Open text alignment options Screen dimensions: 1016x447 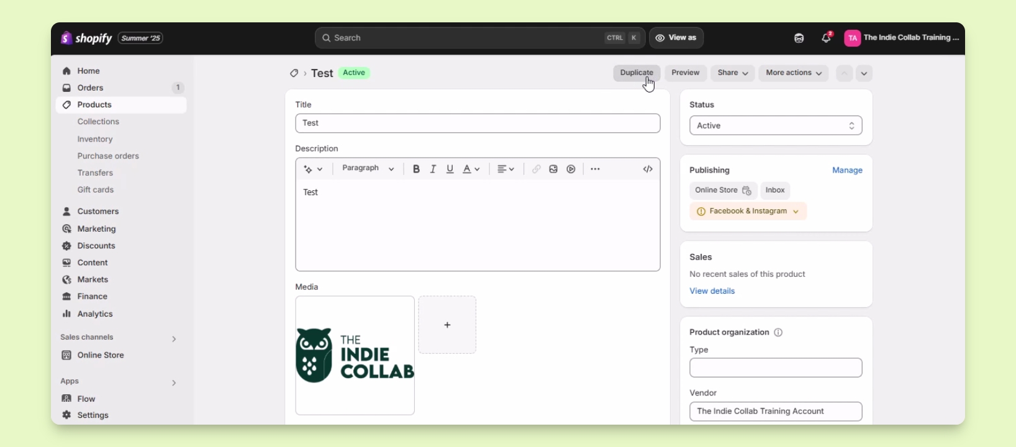[506, 169]
